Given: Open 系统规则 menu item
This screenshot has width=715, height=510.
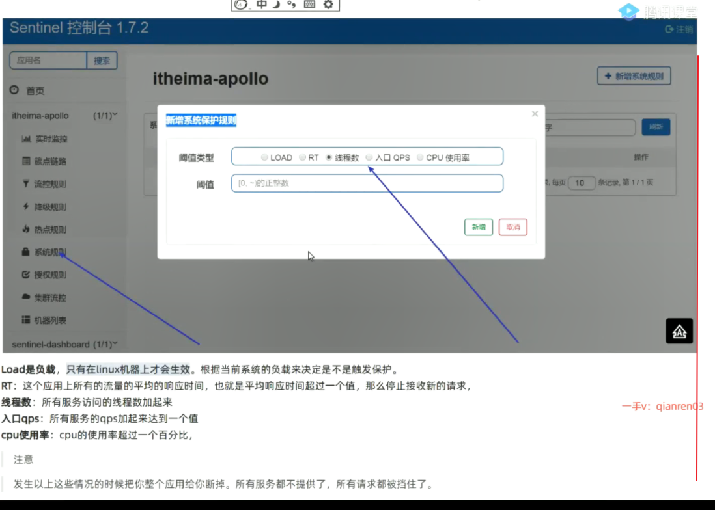Looking at the screenshot, I should [x=50, y=252].
